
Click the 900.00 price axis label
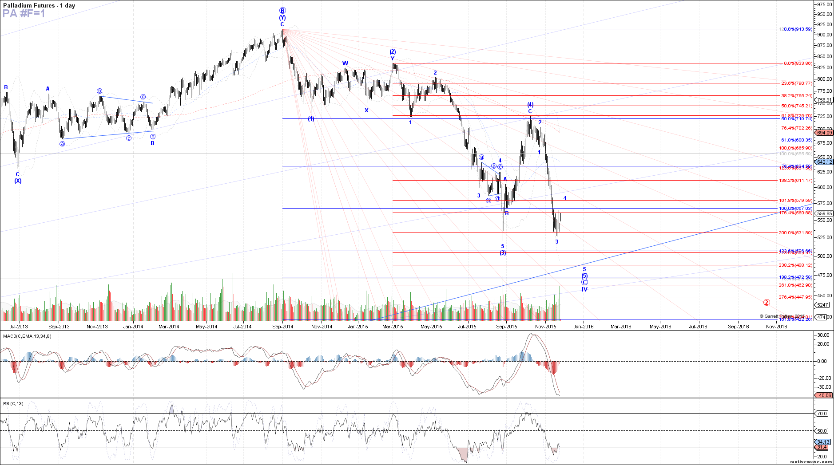[824, 35]
